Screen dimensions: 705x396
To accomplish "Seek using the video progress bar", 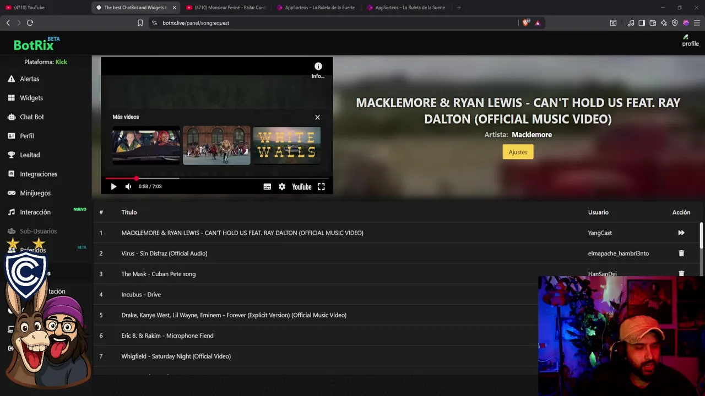I will [x=217, y=178].
